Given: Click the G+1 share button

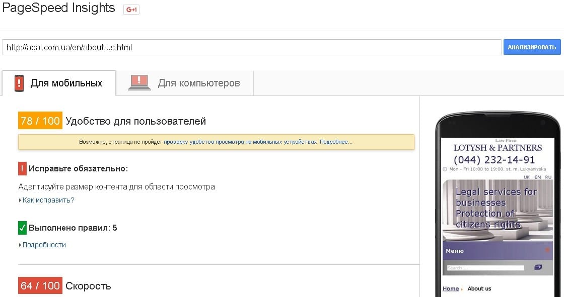Looking at the screenshot, I should coord(131,10).
